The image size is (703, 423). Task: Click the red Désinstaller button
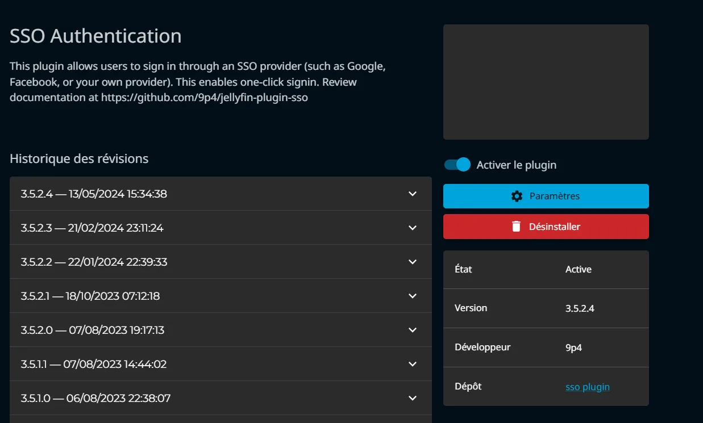pos(546,226)
